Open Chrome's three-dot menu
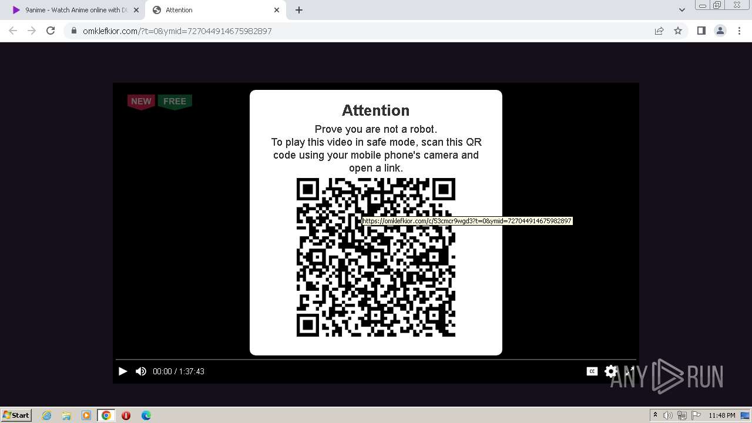752x423 pixels. click(739, 31)
